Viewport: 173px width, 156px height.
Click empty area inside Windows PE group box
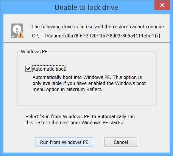(87, 98)
